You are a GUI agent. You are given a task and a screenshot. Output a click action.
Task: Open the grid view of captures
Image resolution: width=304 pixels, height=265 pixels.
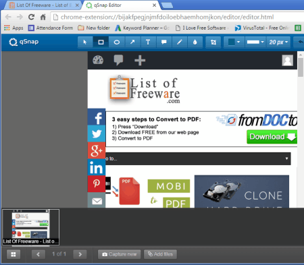click(x=14, y=254)
